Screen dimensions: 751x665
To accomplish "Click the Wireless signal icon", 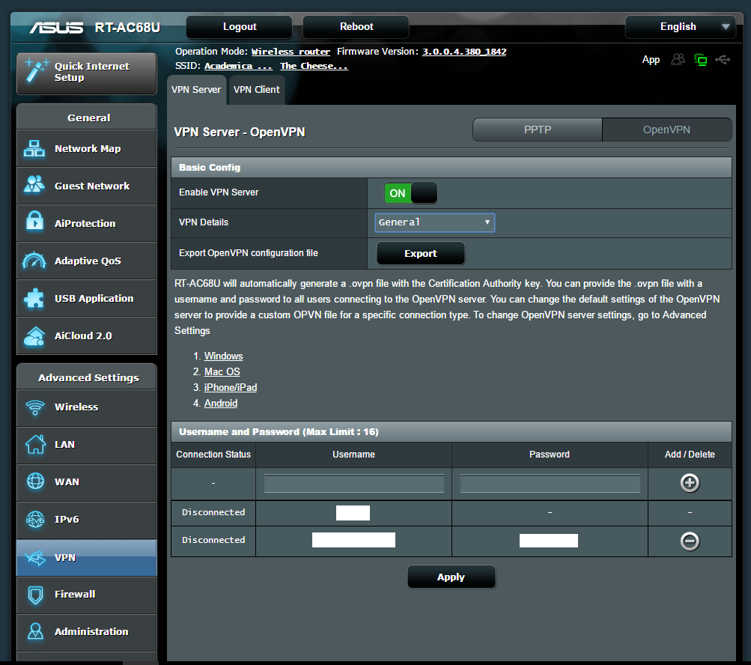I will [x=35, y=407].
